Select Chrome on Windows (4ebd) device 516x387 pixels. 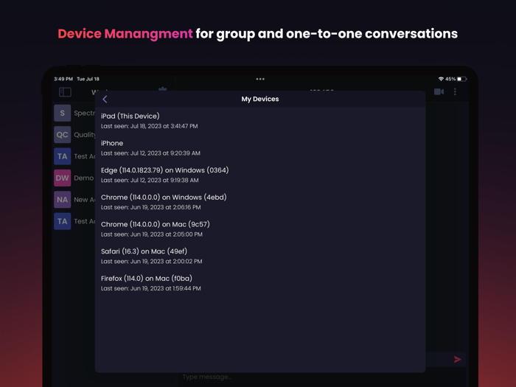coord(260,202)
